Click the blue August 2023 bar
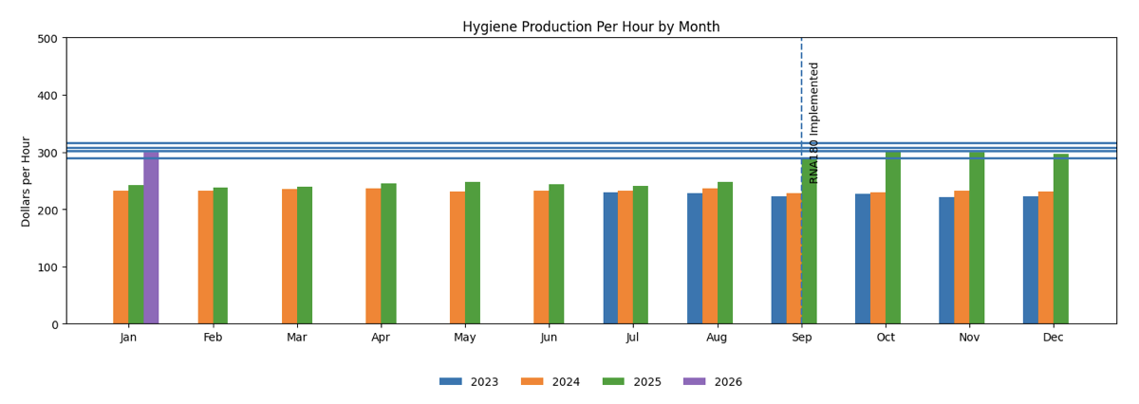This screenshot has width=1139, height=404. pyautogui.click(x=695, y=259)
